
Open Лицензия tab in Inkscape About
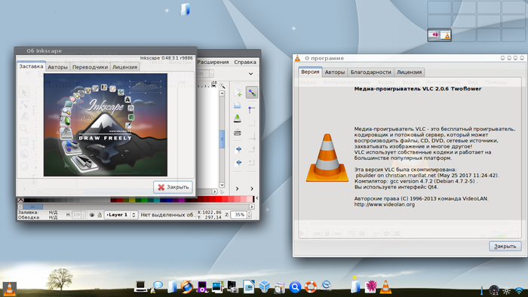point(124,67)
